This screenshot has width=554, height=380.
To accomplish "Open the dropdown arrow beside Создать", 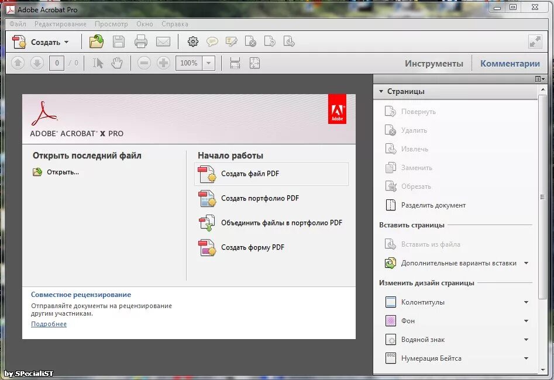I will click(67, 42).
